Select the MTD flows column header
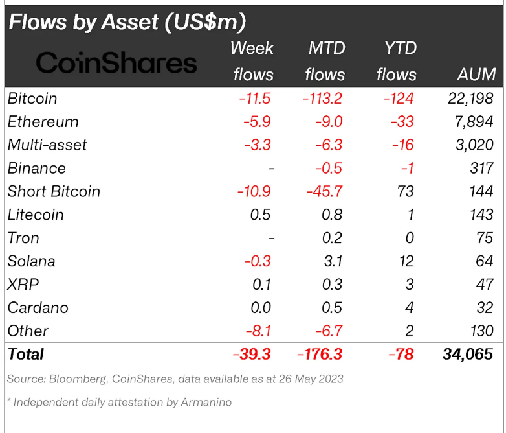 (x=325, y=61)
